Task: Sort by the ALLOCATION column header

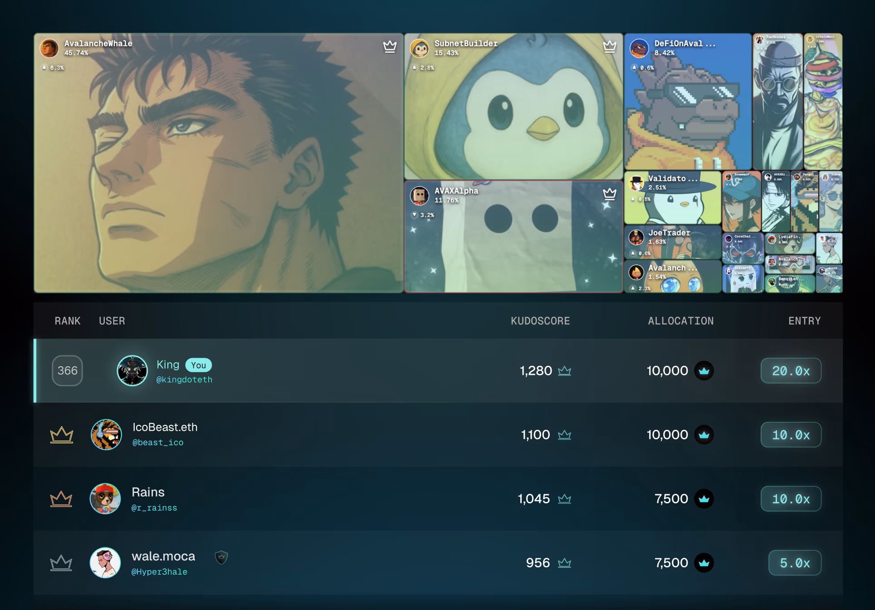Action: [x=680, y=321]
